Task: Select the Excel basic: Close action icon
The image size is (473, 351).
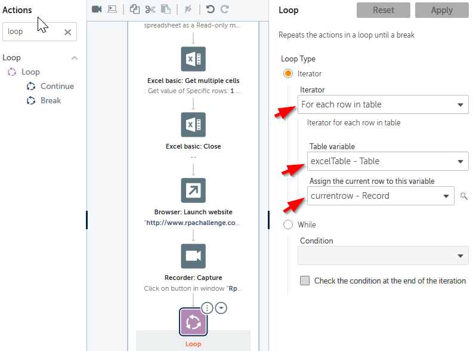Action: point(193,125)
